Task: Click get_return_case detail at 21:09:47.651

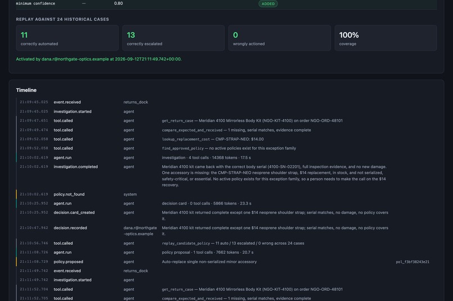Action: [252, 121]
